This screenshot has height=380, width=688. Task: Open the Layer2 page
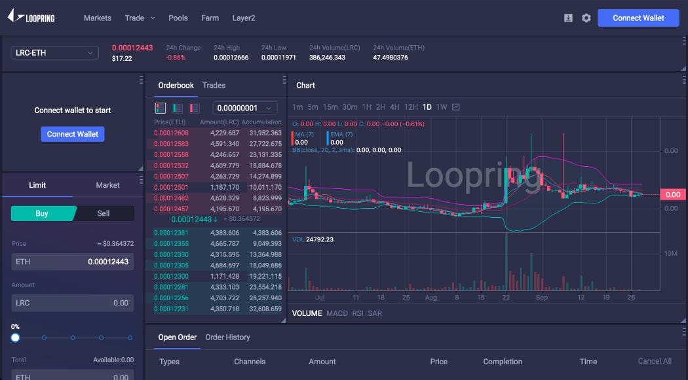244,18
